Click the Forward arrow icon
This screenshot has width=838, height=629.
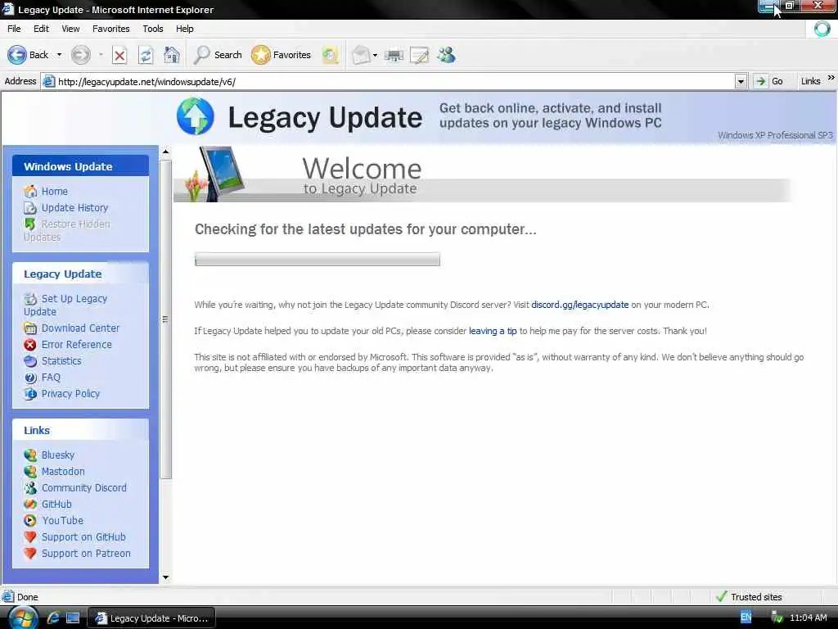pos(81,55)
